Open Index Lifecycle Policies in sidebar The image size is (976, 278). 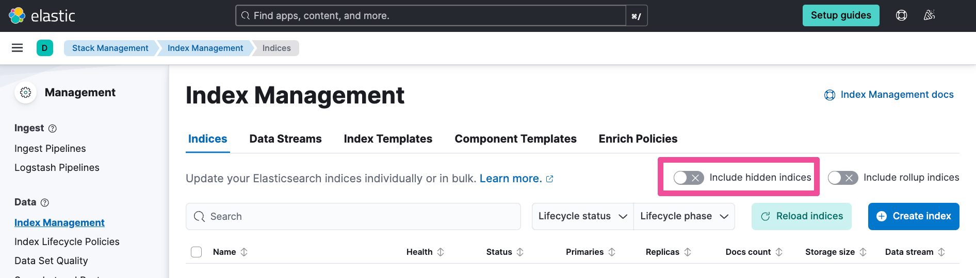click(67, 242)
